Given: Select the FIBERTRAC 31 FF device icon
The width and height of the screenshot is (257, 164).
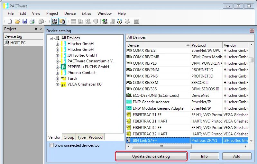Looking at the screenshot, I should point(129,114).
